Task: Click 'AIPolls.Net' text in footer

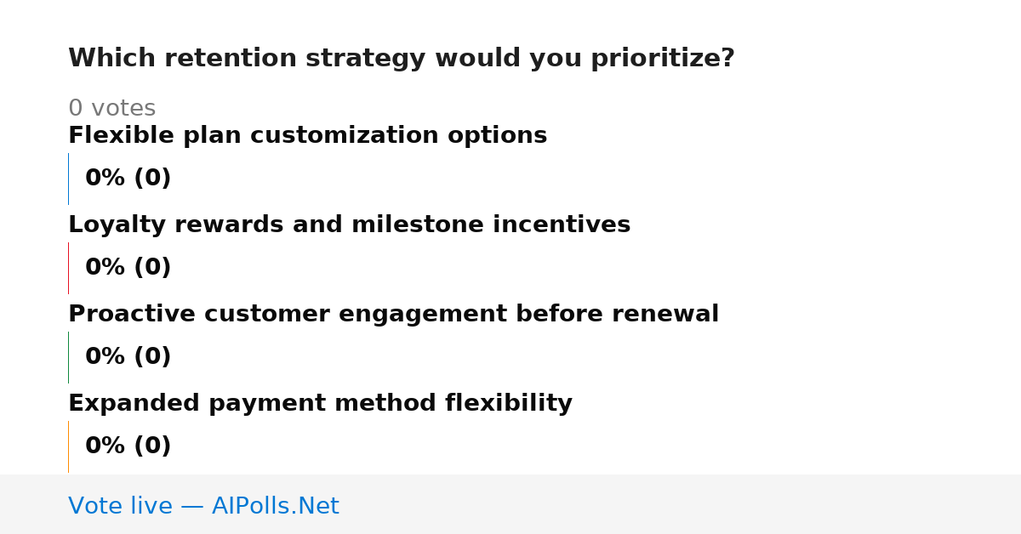Action: pos(275,506)
